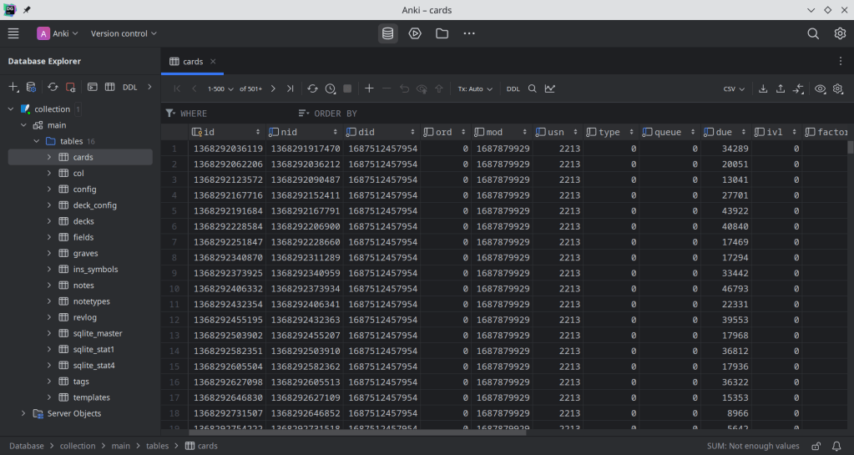
Task: Add a new row with plus icon
Action: (369, 88)
